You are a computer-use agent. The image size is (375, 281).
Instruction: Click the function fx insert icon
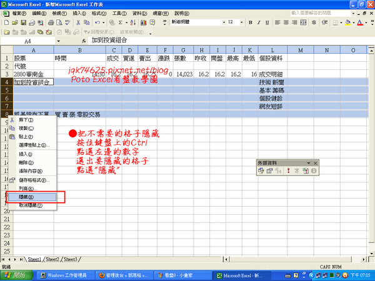[84, 41]
